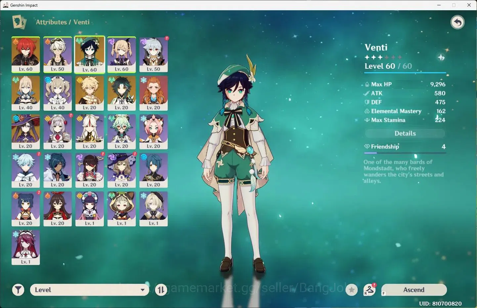
Task: Select Fischl's Lv. 60 character card
Action: [x=121, y=55]
